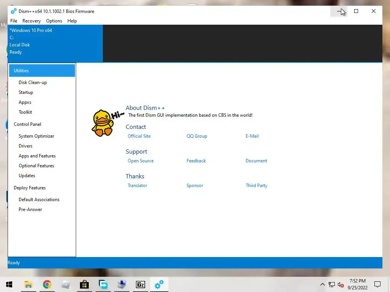Open the Windows Start menu

9,284
